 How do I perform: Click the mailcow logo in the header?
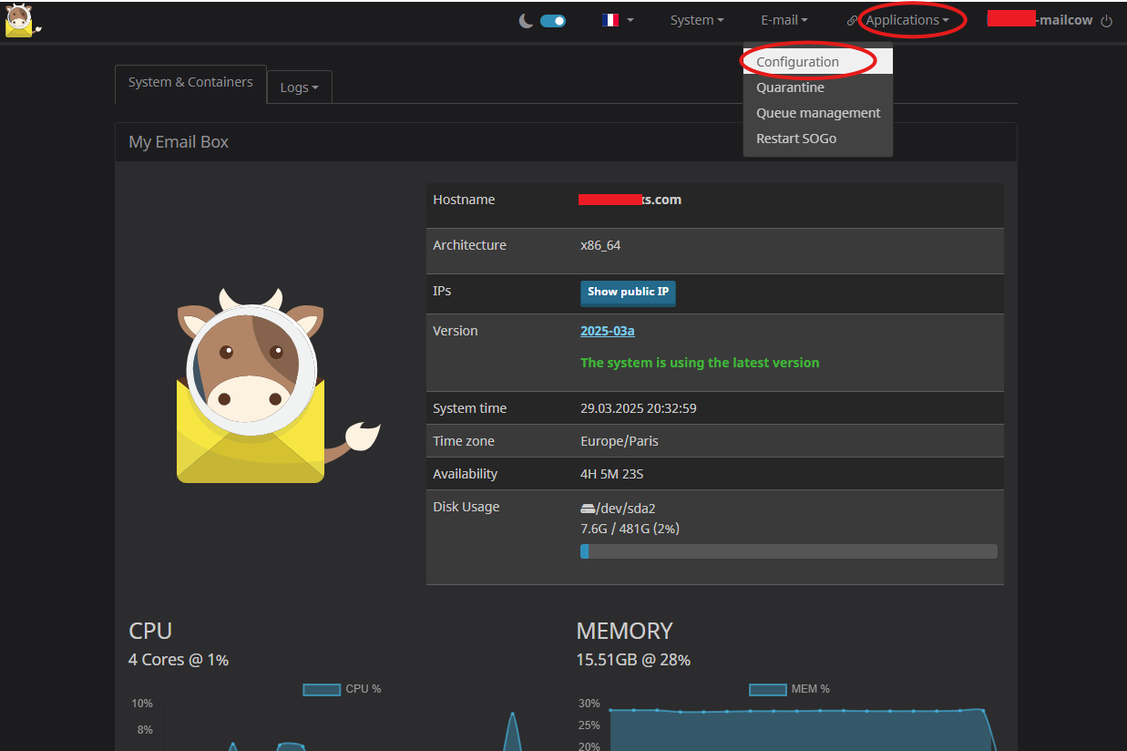pos(21,20)
